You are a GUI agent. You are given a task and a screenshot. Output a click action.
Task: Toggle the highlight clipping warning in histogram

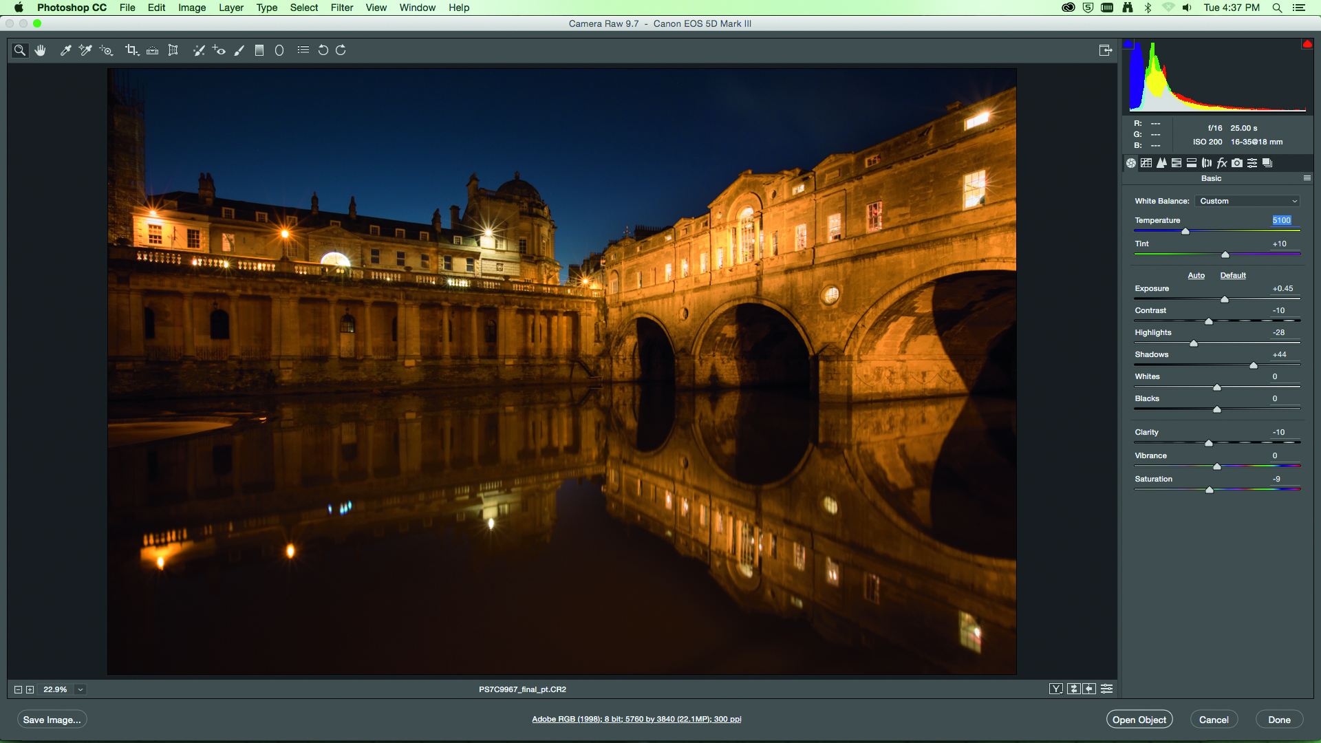1307,45
